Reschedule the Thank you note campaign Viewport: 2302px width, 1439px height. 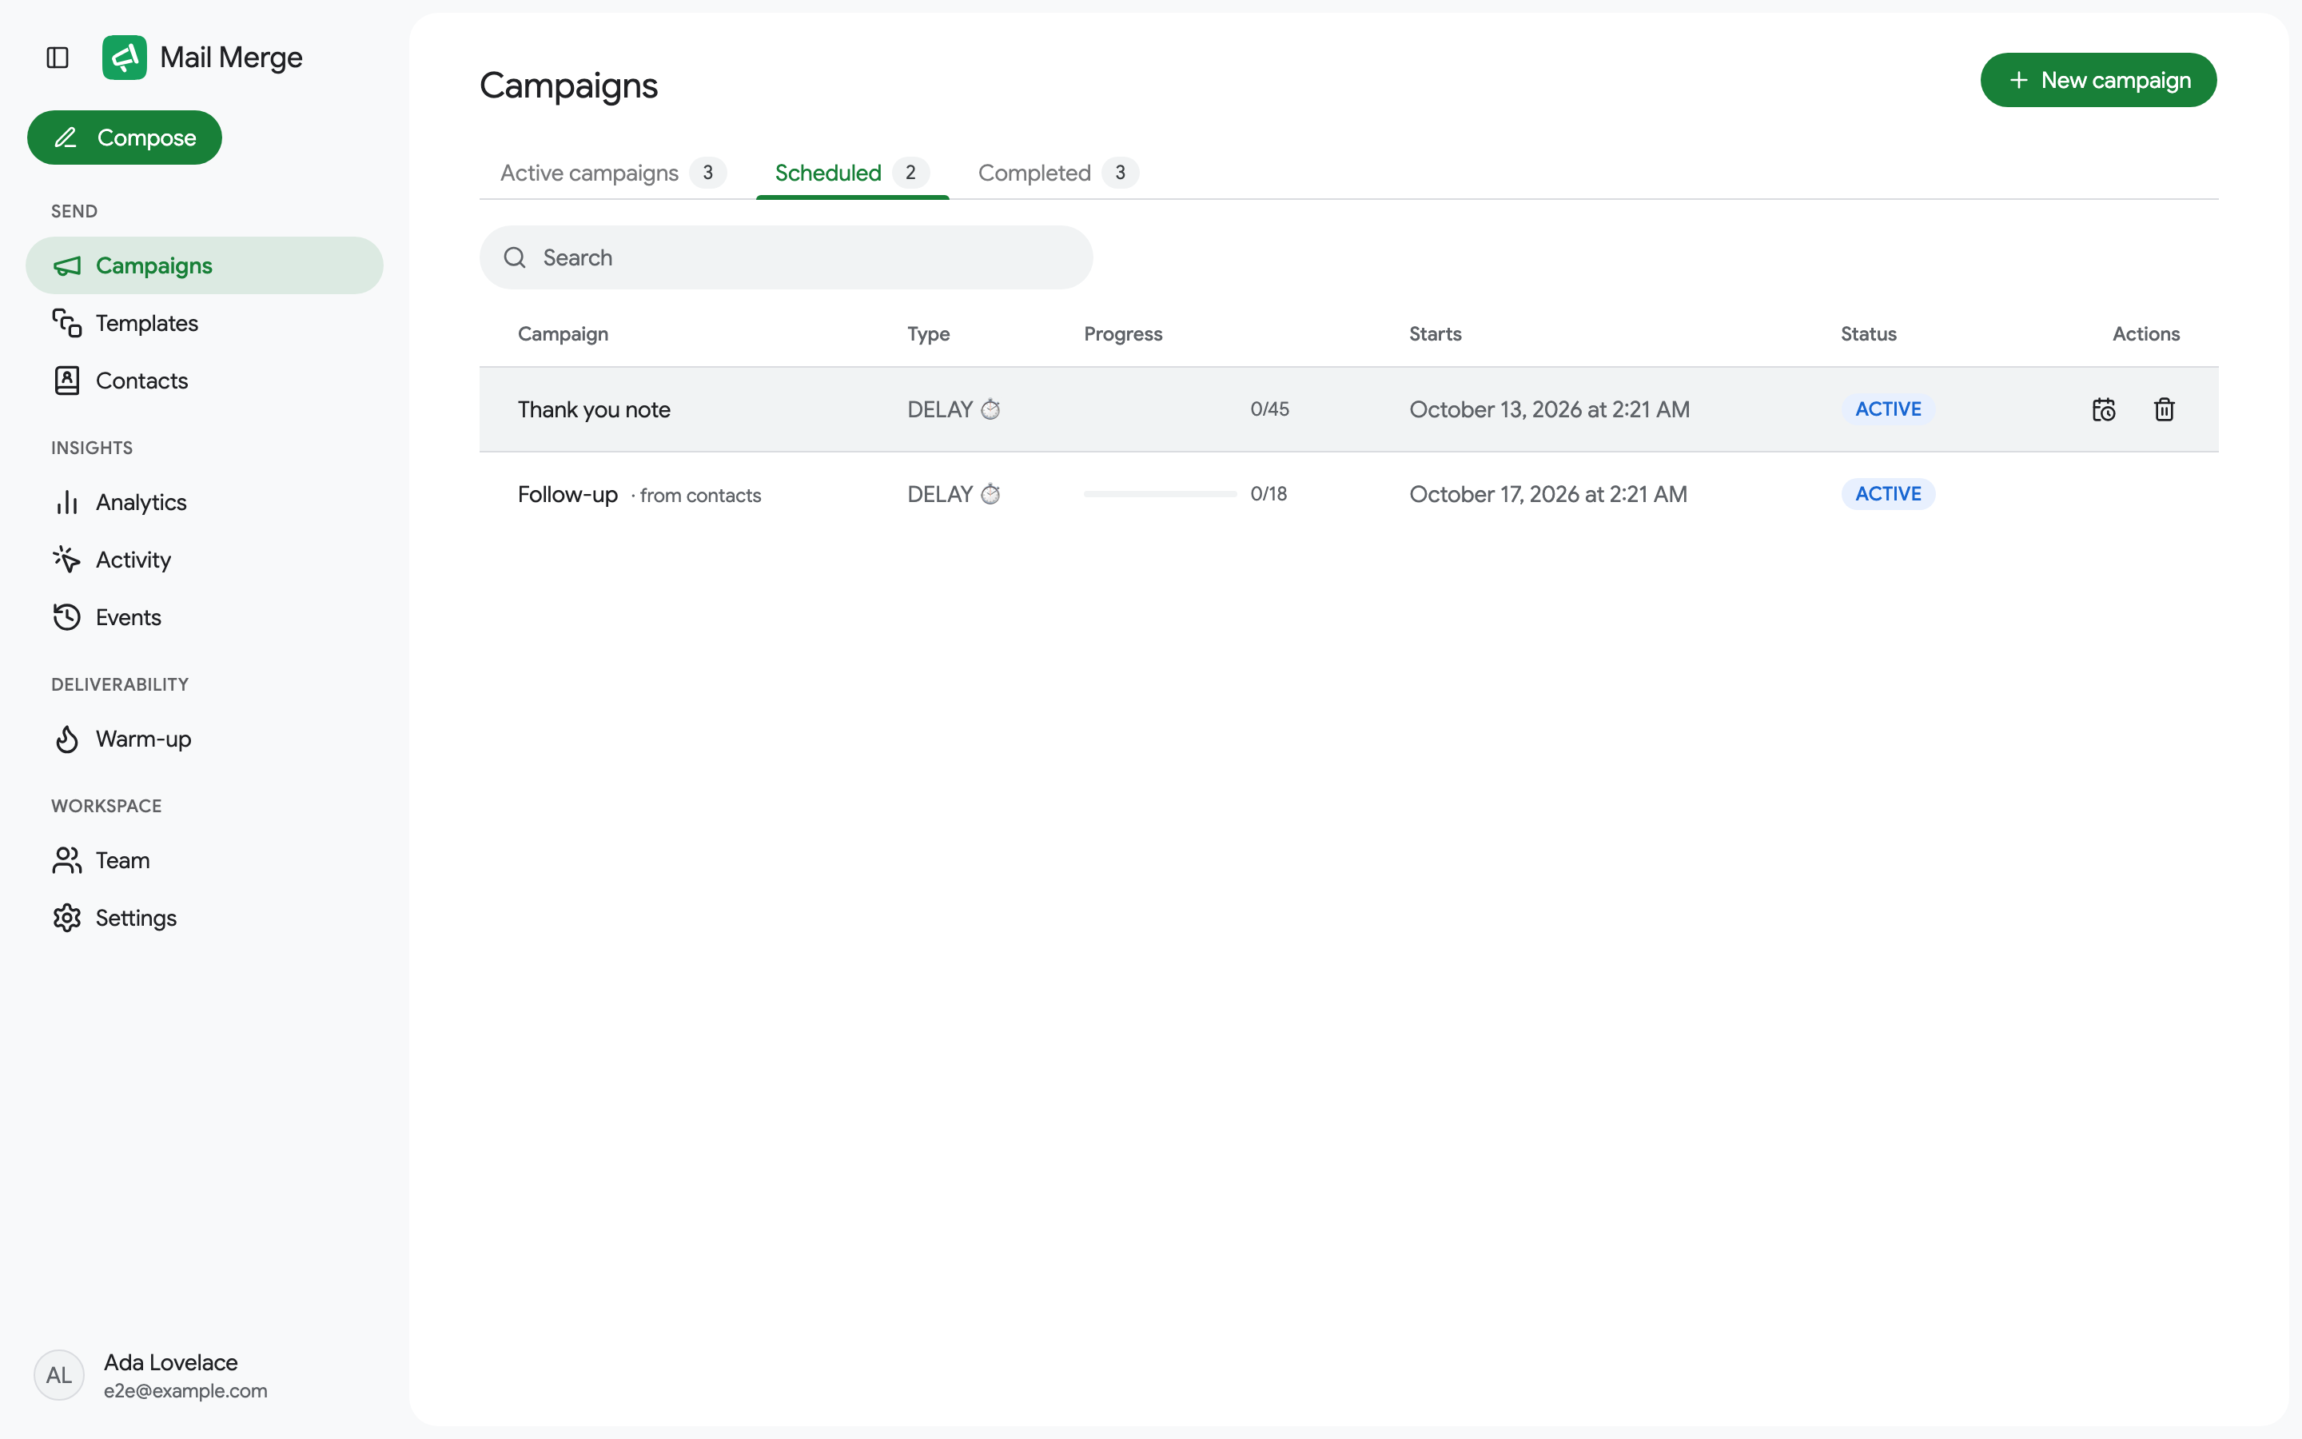pyautogui.click(x=2103, y=409)
